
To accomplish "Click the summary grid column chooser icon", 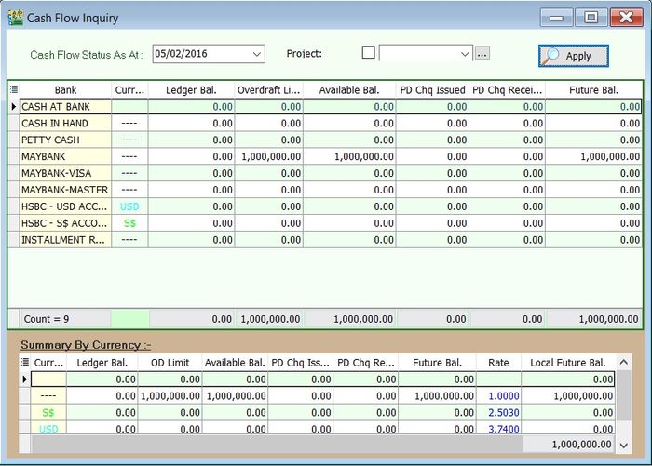I will click(x=24, y=363).
